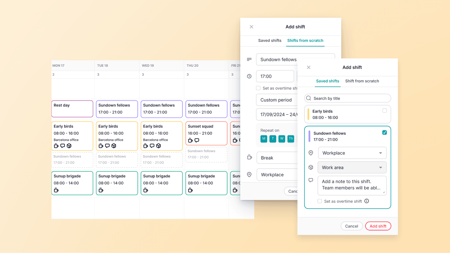Switch to the Shifts from scratch tab
Screen dimensions: 450x253
pyautogui.click(x=305, y=41)
